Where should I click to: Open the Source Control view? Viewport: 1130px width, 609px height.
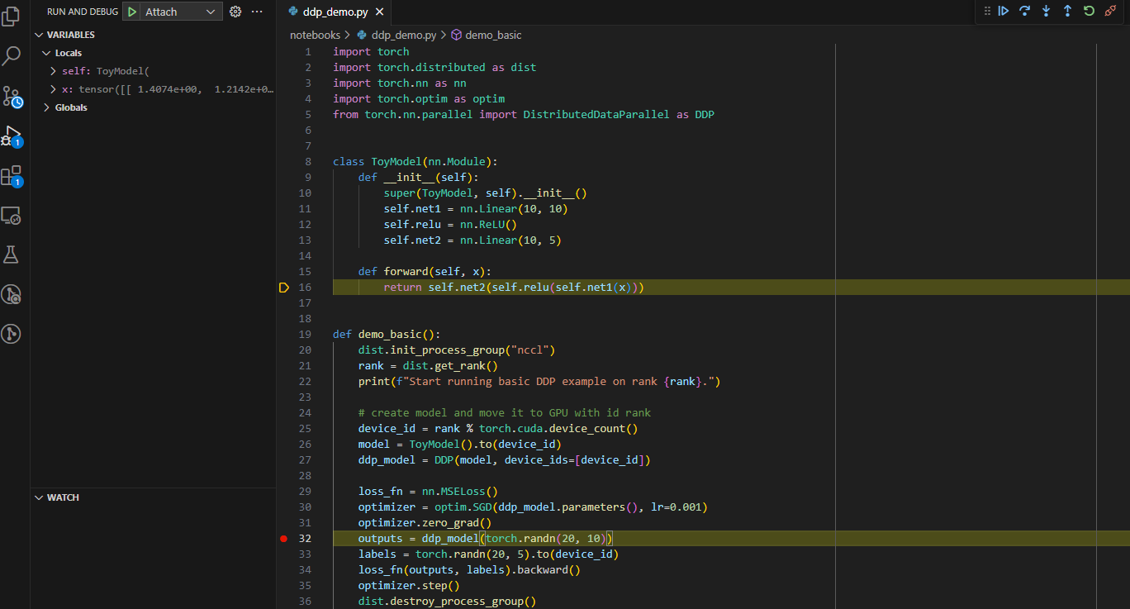(x=12, y=95)
